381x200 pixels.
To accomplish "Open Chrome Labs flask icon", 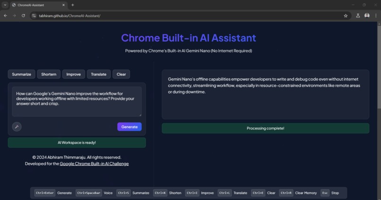I will coord(358,16).
